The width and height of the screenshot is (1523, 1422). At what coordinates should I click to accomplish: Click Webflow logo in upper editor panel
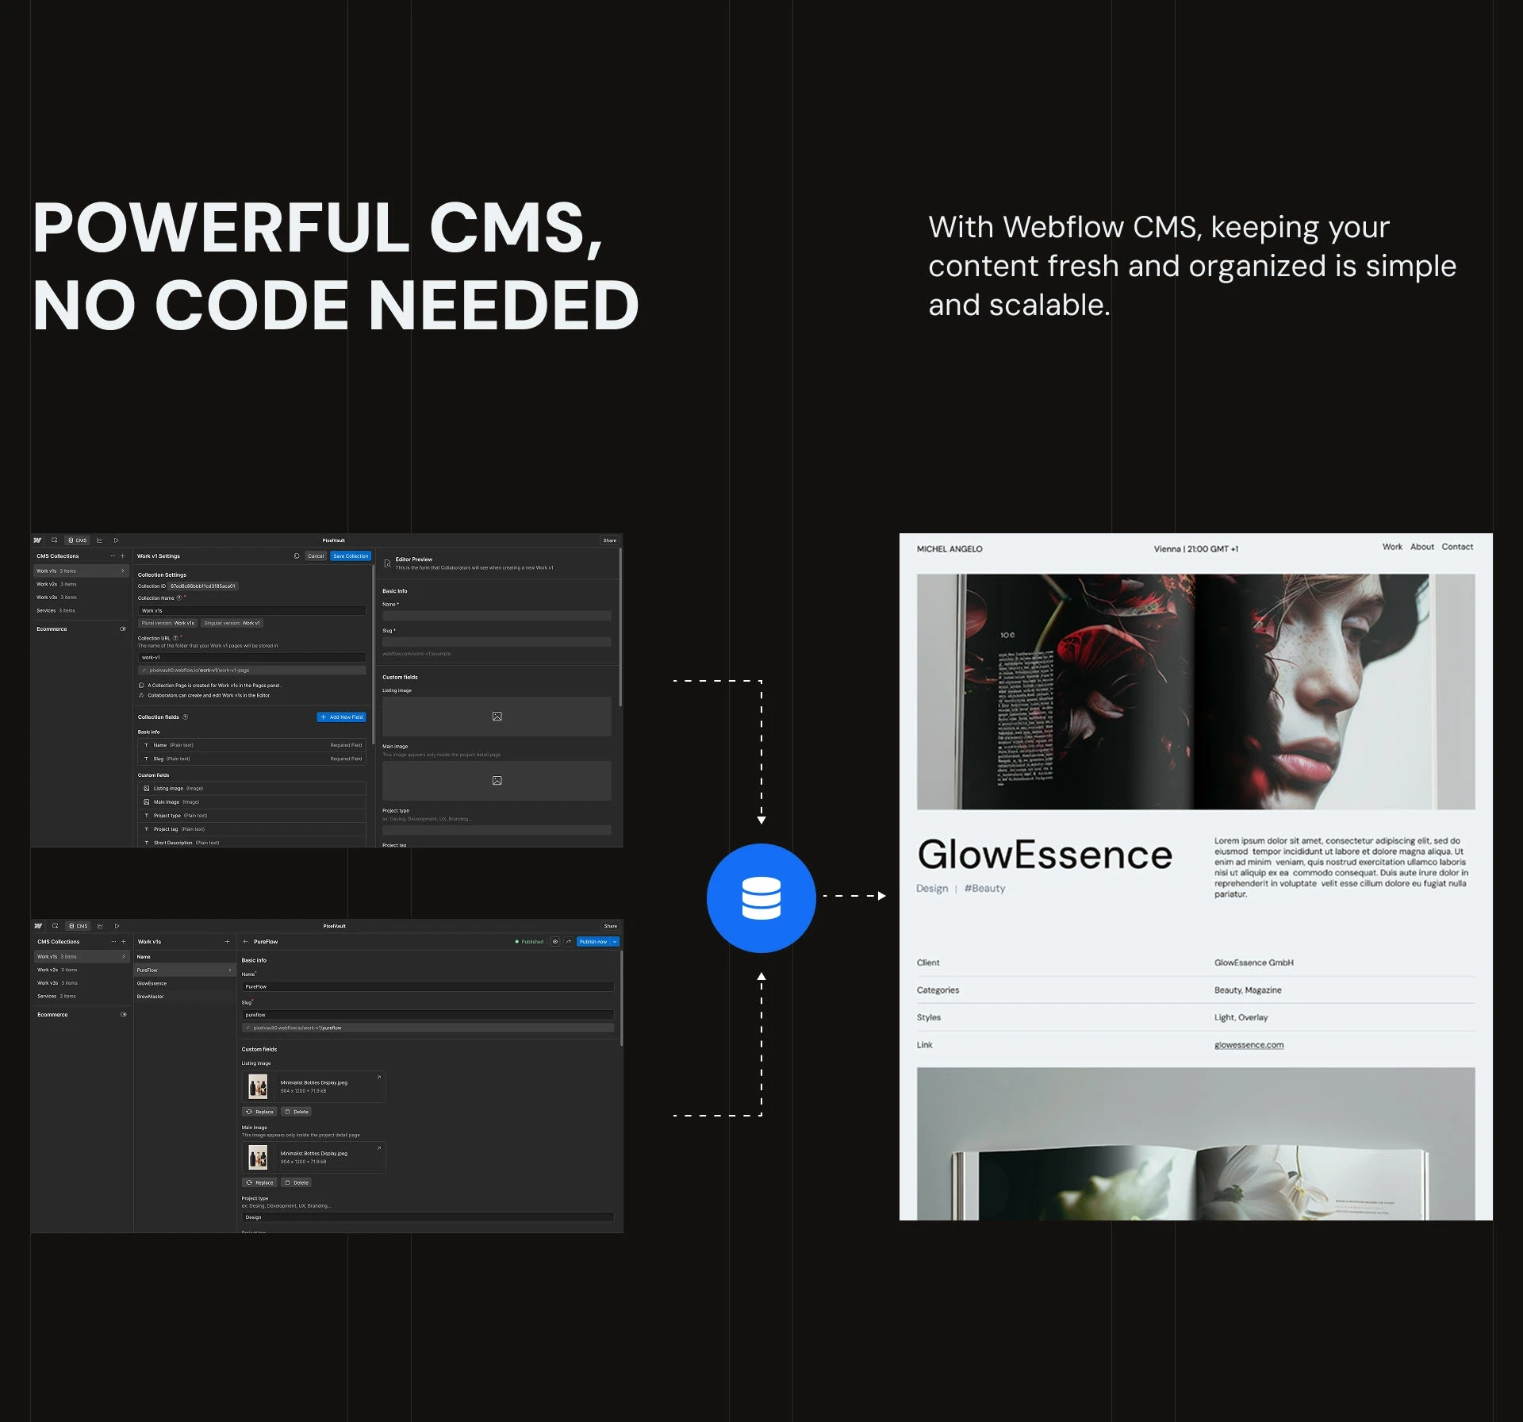point(37,540)
